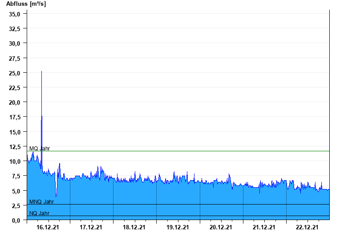Select the 17.12.21 date label

(x=91, y=227)
